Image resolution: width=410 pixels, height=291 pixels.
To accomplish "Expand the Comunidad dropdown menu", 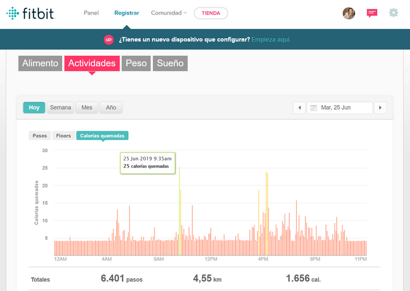I will [169, 13].
